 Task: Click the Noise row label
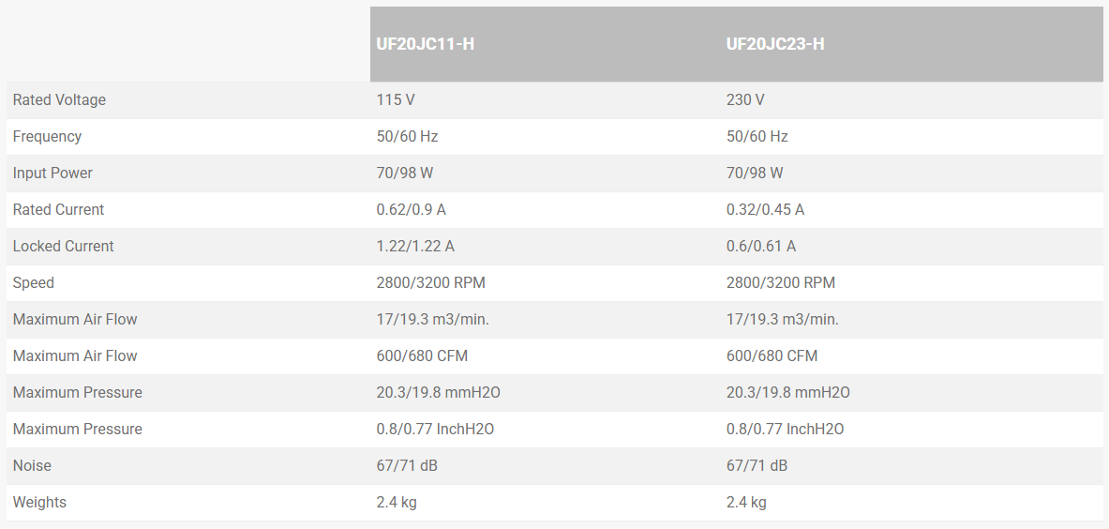click(x=32, y=466)
